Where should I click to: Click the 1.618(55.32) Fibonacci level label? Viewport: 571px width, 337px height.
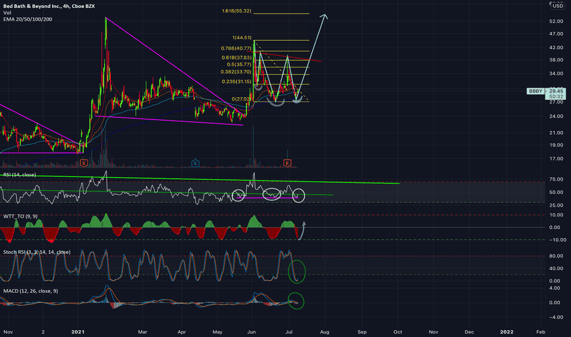click(x=236, y=11)
